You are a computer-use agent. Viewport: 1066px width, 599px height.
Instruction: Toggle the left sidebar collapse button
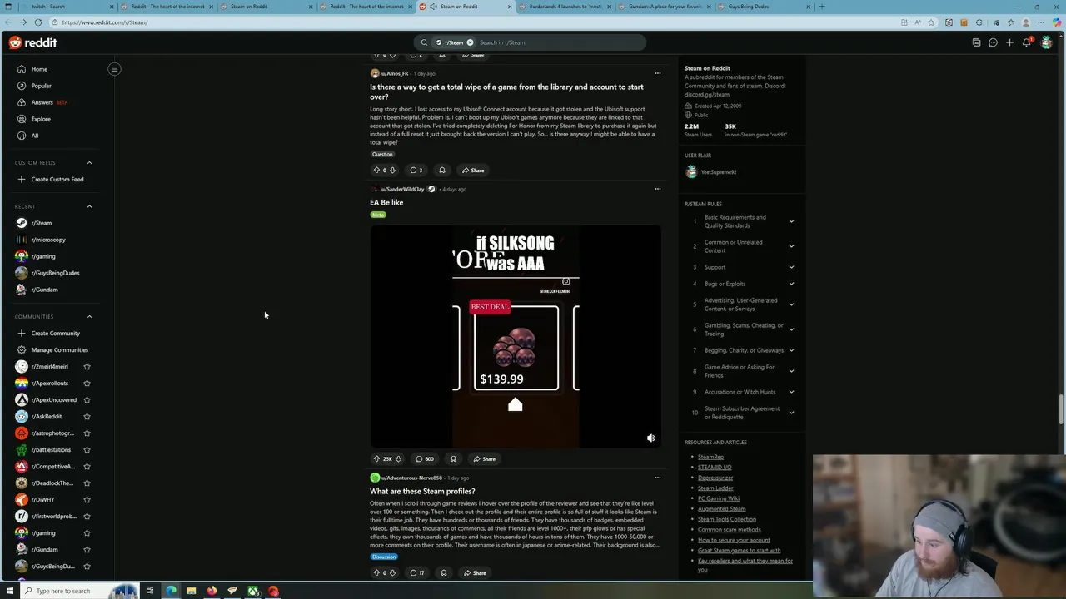pos(114,69)
